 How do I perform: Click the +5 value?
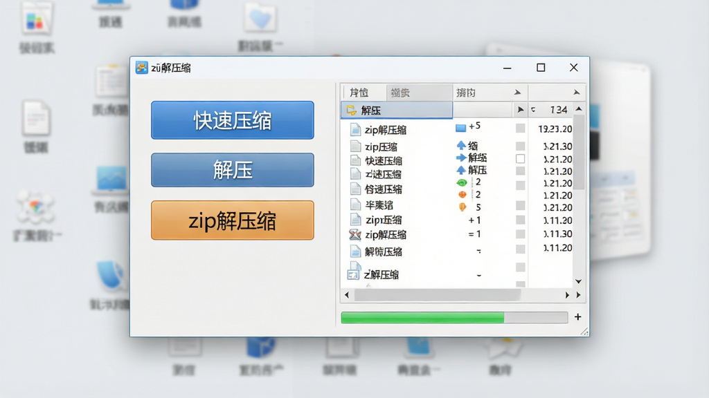[x=474, y=126]
